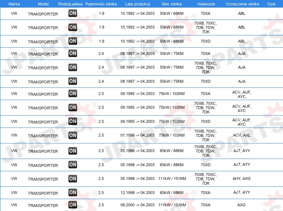Select the '70XD' body cell in the AJA row
283x211 pixels.
206,81
